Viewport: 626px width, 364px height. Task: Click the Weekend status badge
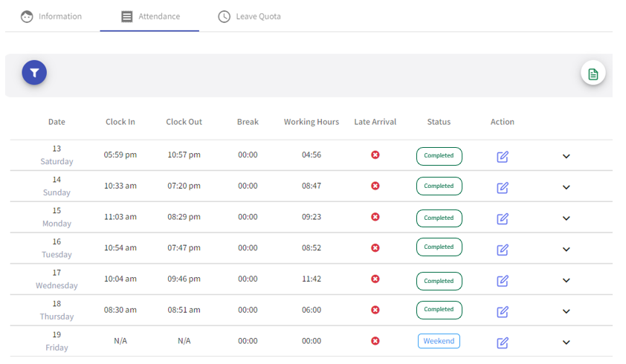439,341
